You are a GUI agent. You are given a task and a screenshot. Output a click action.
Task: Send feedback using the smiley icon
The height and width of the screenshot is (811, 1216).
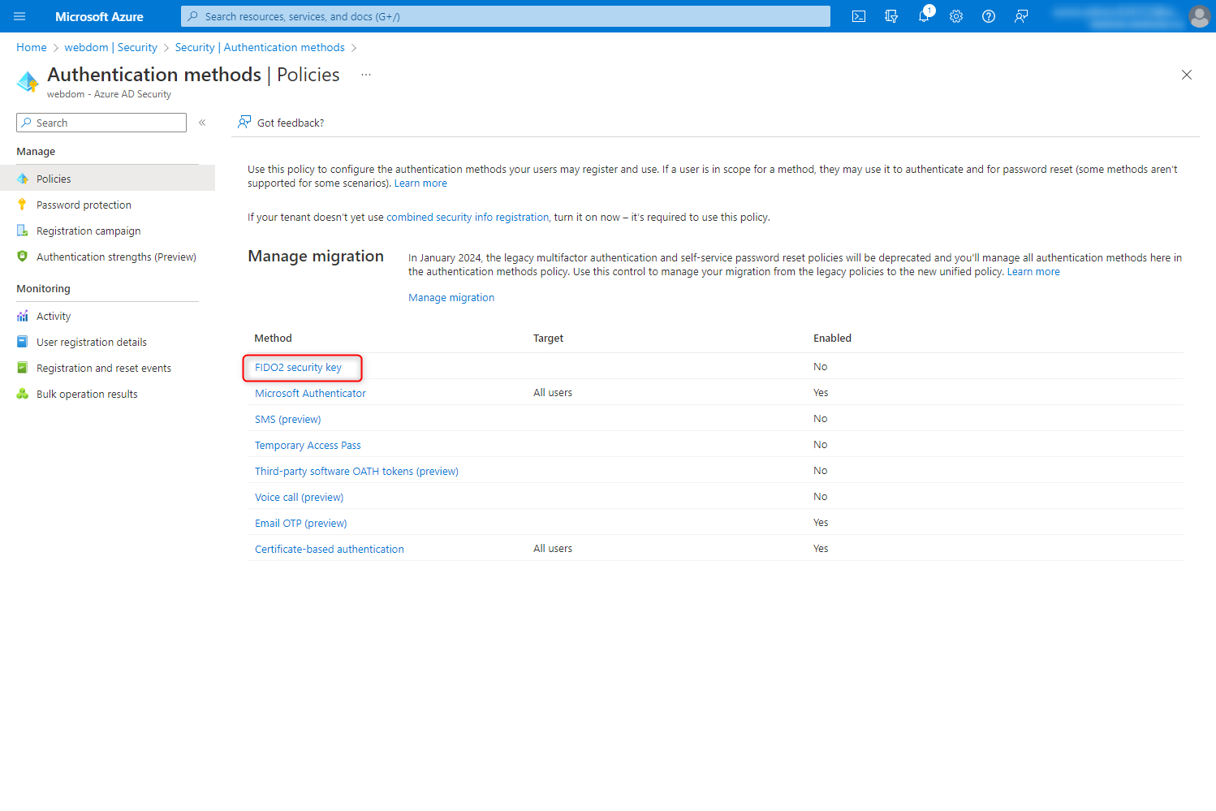tap(1020, 16)
